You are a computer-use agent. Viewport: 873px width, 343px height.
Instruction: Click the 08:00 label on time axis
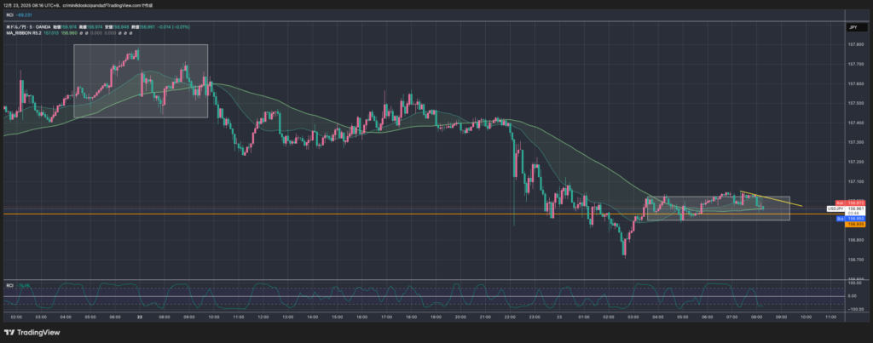tap(755, 316)
